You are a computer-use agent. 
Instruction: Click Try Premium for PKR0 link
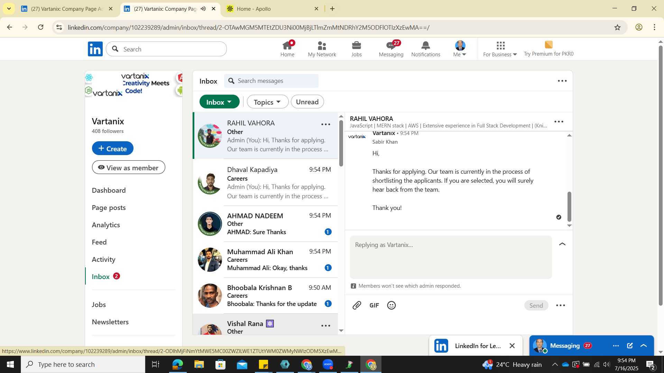coord(549,49)
